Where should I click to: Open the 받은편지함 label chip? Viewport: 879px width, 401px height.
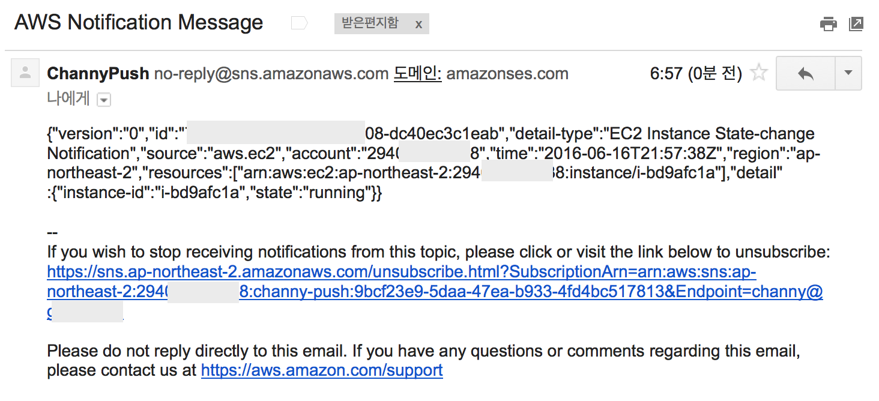[370, 23]
